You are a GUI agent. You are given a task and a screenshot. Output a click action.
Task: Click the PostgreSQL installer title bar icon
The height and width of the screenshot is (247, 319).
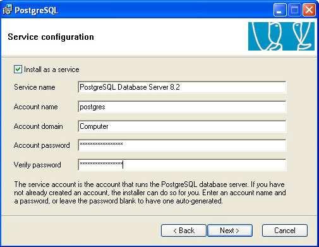(x=8, y=10)
